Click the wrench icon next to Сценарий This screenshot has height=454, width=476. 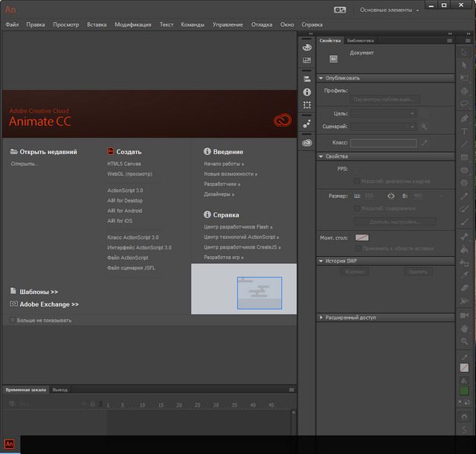pos(424,127)
